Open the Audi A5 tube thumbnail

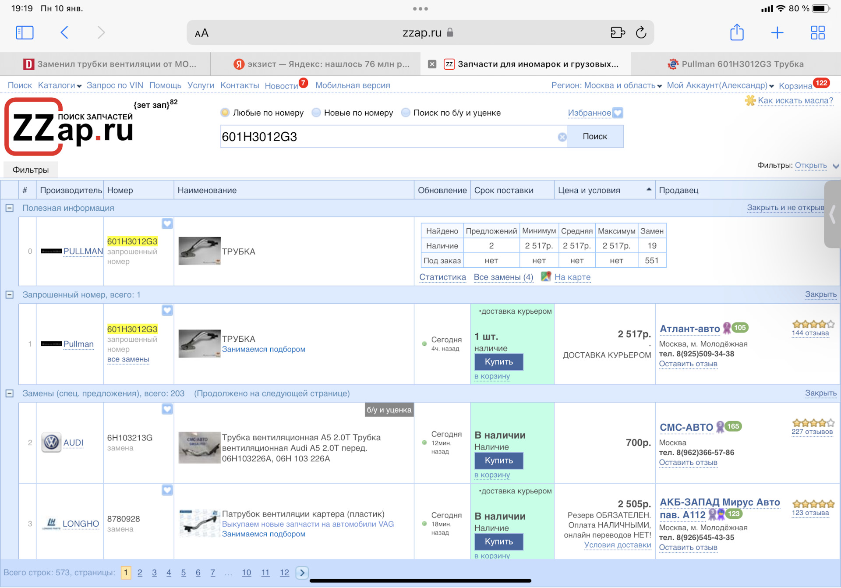[199, 448]
